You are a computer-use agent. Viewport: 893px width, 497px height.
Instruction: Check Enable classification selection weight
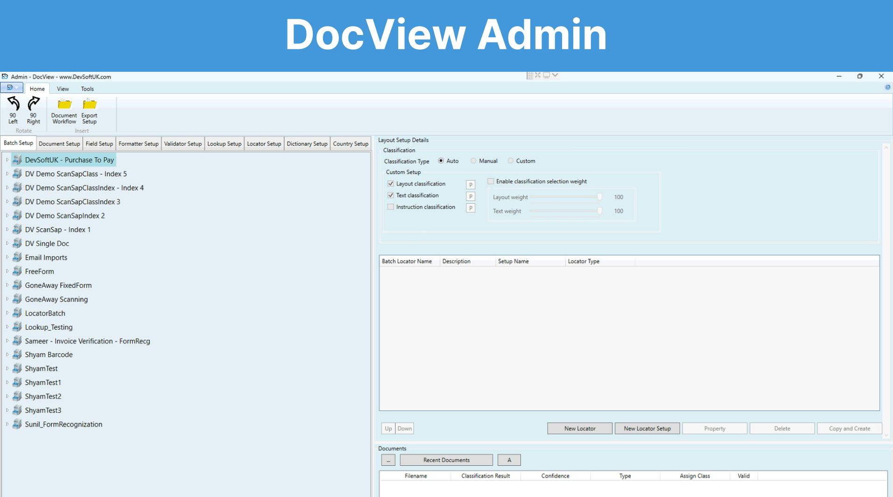tap(490, 181)
